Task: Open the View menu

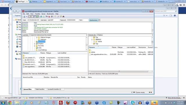Action: pos(32,14)
